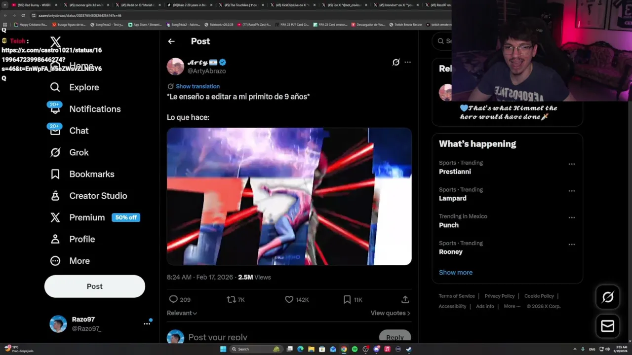Open Spotify from the taskbar
This screenshot has height=355, width=632.
coord(355,349)
